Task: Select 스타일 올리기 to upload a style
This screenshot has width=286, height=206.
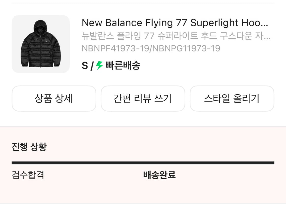Action: (232, 98)
